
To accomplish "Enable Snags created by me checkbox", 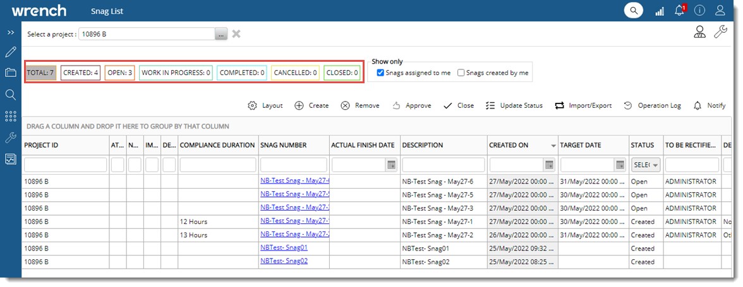I will 461,73.
